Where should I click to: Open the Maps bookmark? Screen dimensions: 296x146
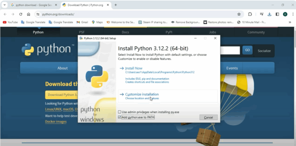(97, 22)
